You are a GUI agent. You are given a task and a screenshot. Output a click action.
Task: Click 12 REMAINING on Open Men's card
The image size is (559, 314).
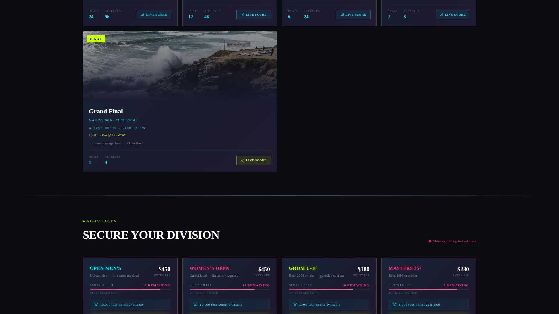[x=157, y=285]
